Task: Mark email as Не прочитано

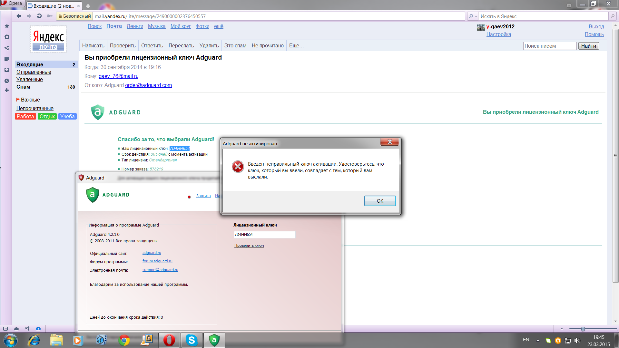Action: point(268,46)
